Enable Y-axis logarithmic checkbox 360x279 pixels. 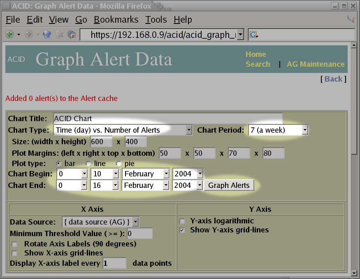[x=182, y=221]
